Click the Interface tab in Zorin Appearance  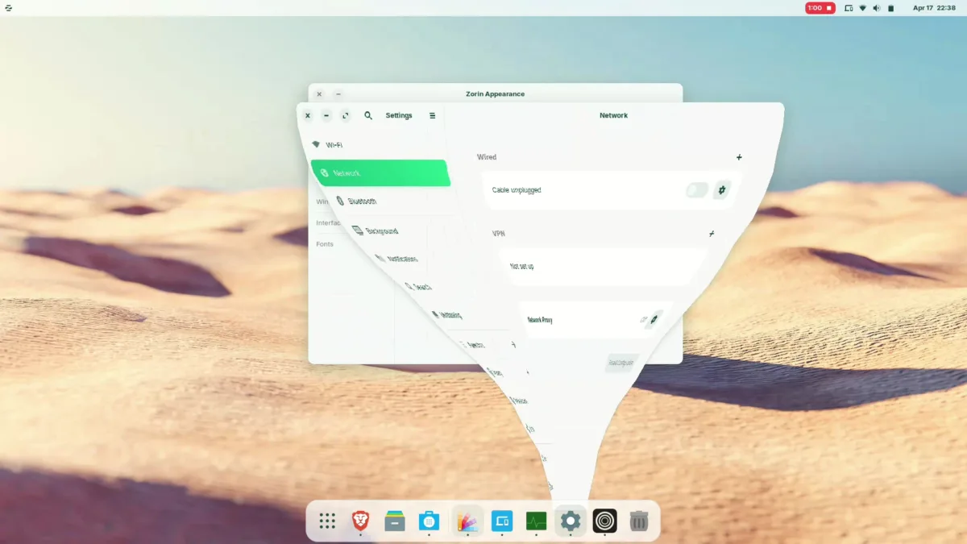tap(329, 222)
